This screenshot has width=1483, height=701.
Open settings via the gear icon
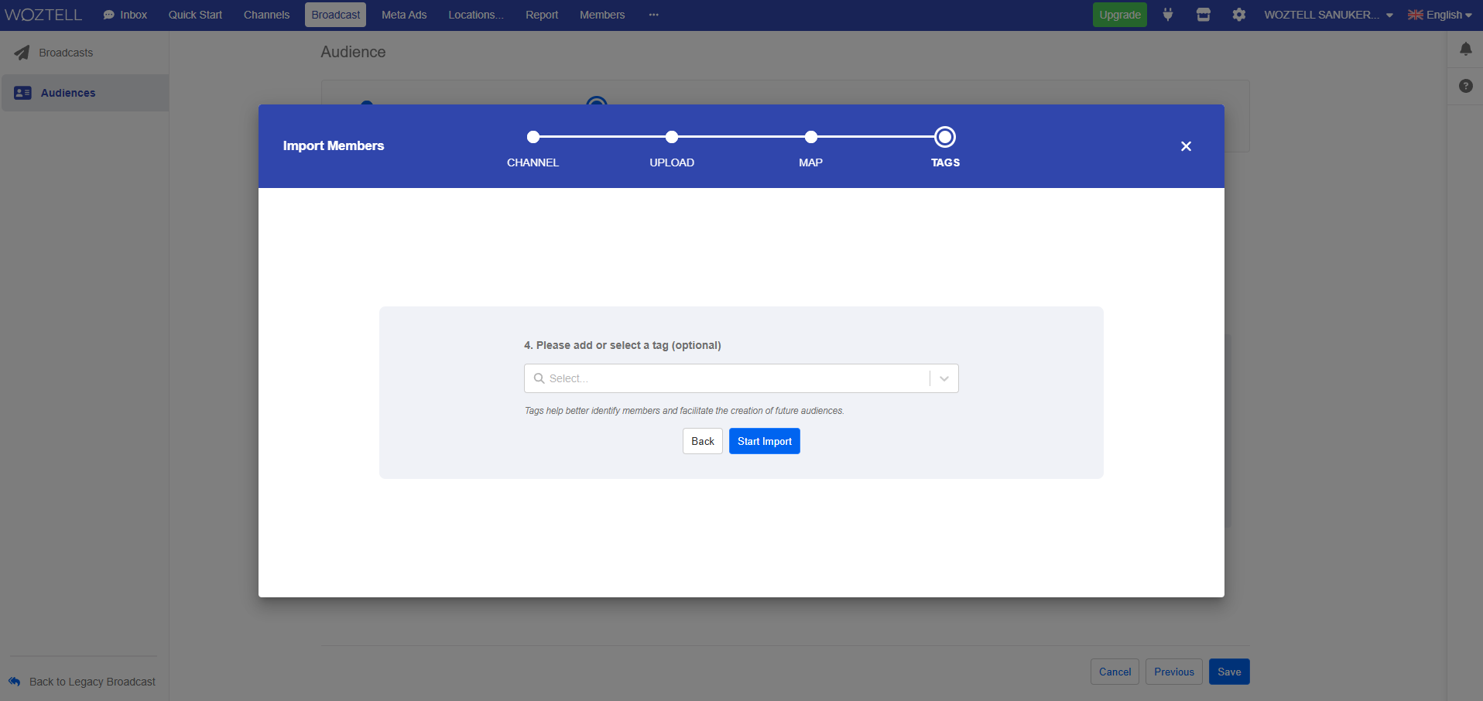click(1239, 14)
